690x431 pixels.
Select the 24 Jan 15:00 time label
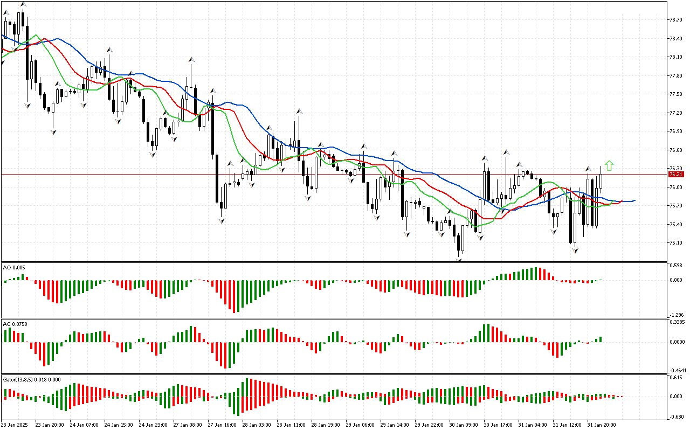tap(118, 425)
